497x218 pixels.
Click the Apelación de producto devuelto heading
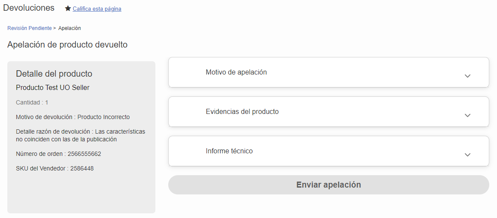click(x=67, y=45)
